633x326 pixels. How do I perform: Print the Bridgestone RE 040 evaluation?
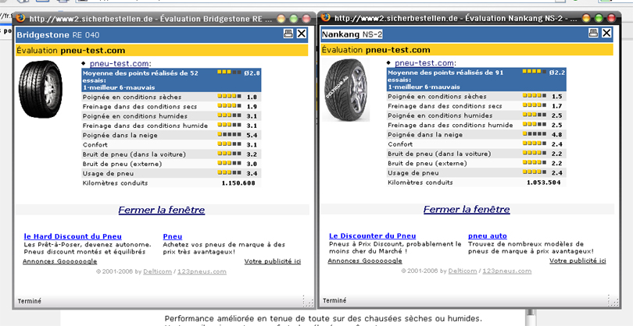(288, 34)
